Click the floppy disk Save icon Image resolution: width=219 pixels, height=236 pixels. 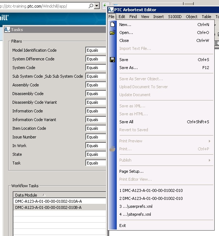pos(112,60)
